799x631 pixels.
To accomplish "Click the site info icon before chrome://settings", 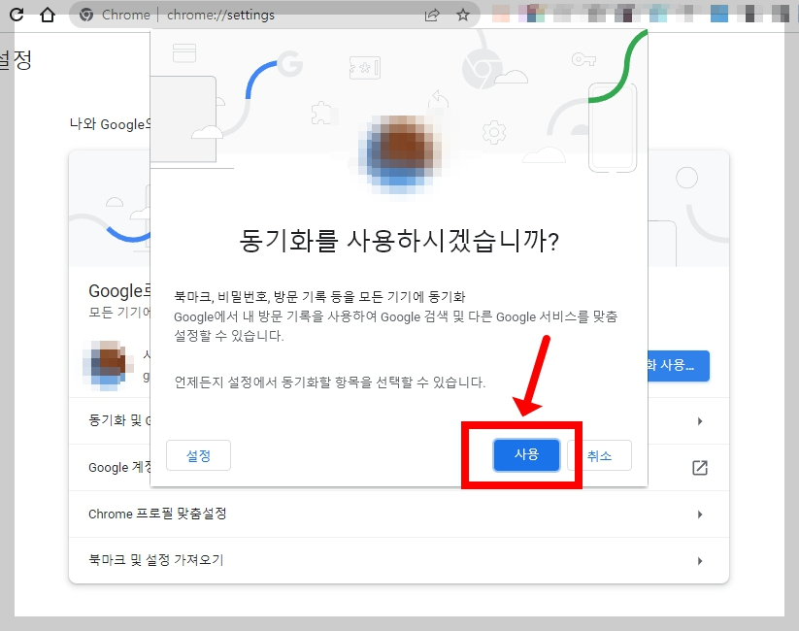I will click(x=89, y=15).
